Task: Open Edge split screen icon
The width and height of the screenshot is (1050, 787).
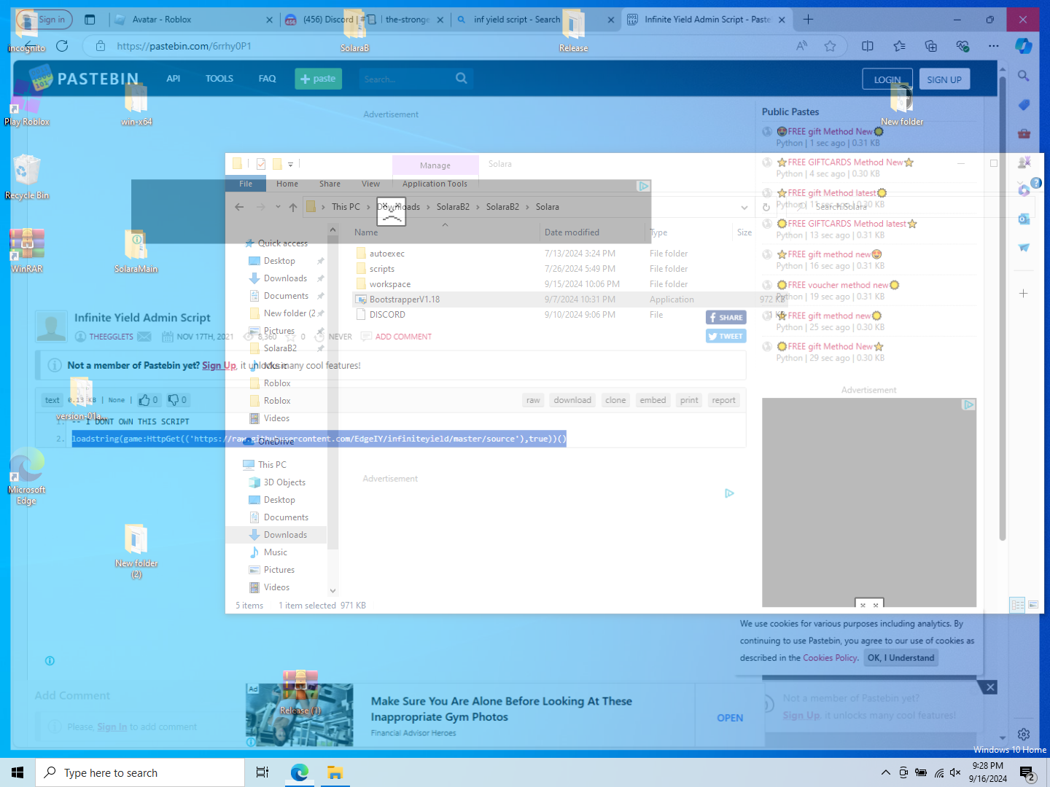Action: tap(868, 46)
